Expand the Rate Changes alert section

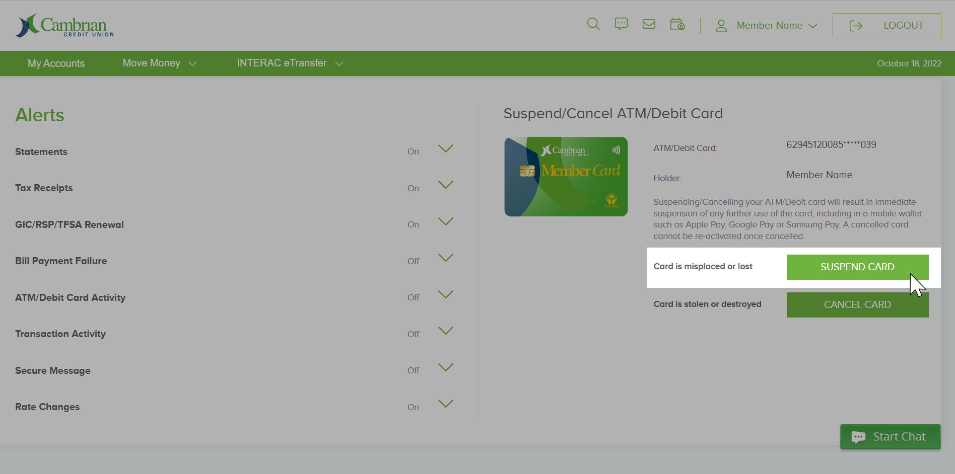445,404
